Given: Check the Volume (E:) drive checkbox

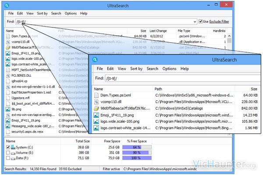Looking at the screenshot, I should 8,153.
